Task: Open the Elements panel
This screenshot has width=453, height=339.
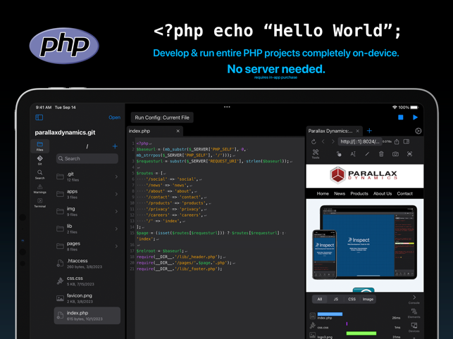Action: 414,313
